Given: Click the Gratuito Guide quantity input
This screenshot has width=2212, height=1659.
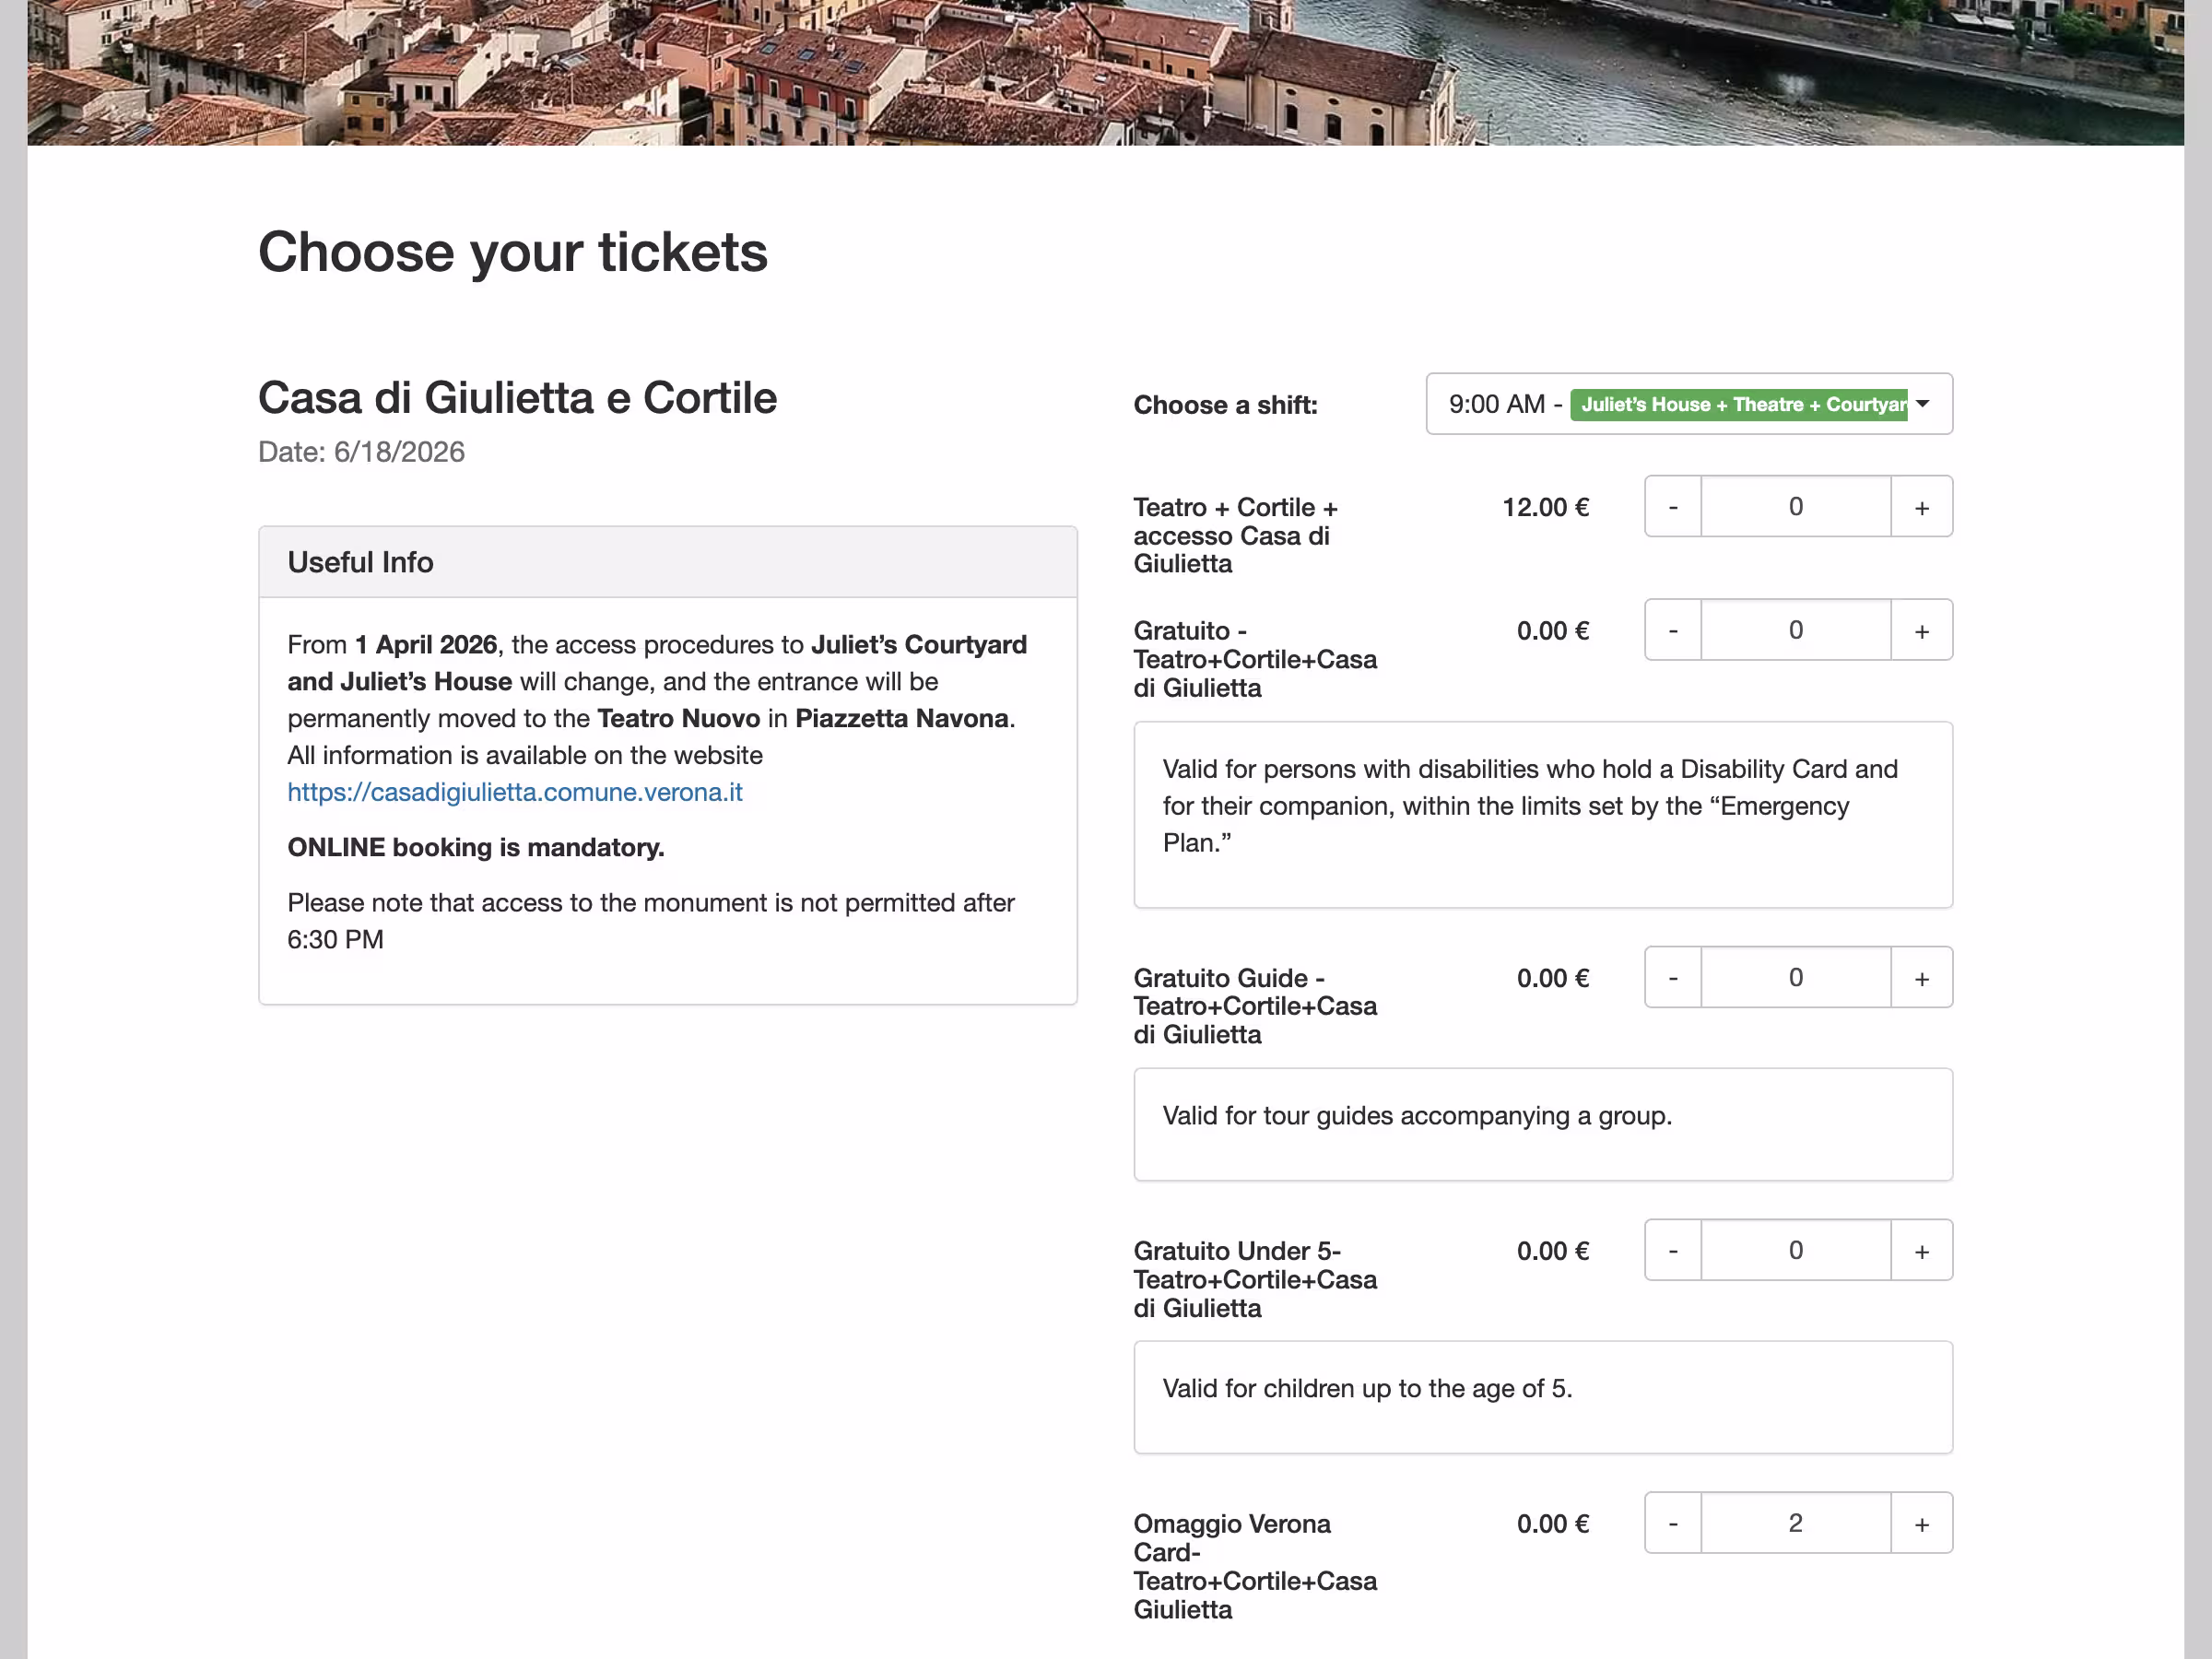Looking at the screenshot, I should 1796,978.
